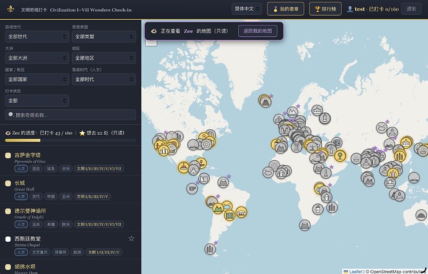Click the gray marker in Australia

(x=421, y=215)
